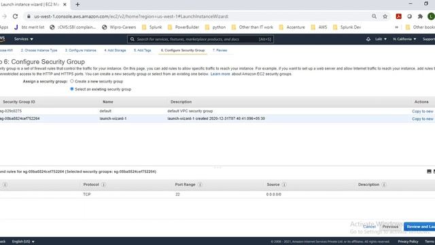The width and height of the screenshot is (435, 245).
Task: Select Create a new security group
Action: click(x=72, y=81)
